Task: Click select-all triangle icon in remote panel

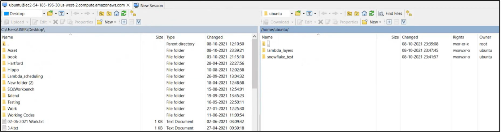Action: (404, 22)
